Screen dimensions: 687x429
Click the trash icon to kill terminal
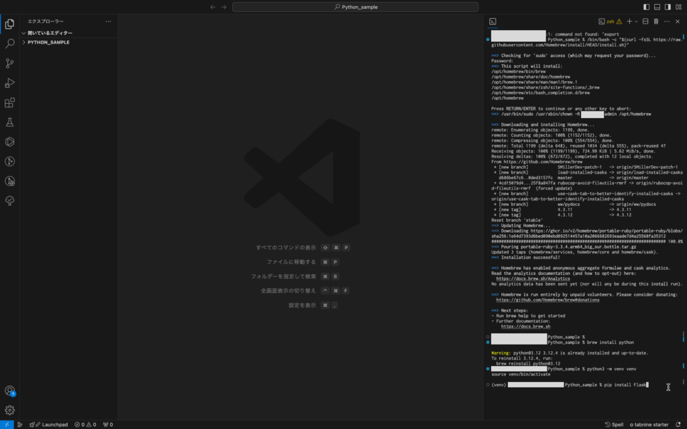click(655, 21)
